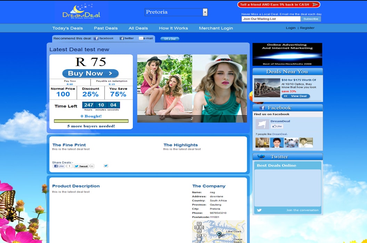Click the Deals Near You thumbnail

click(267, 88)
